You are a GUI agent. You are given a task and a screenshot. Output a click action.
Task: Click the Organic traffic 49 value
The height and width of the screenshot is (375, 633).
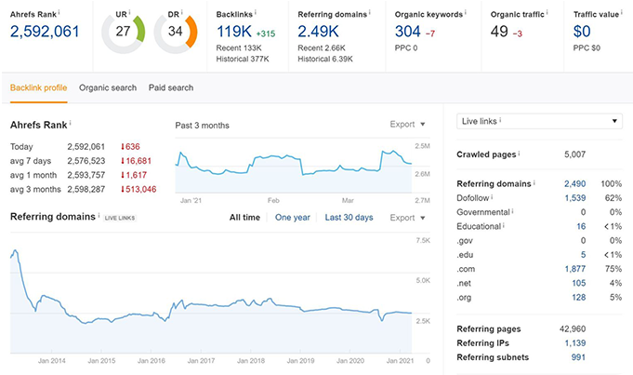(499, 32)
